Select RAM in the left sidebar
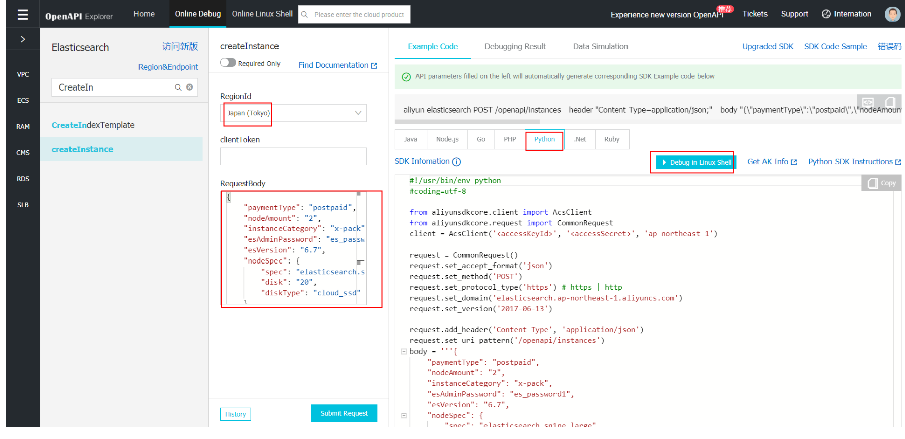Image resolution: width=905 pixels, height=439 pixels. tap(23, 127)
